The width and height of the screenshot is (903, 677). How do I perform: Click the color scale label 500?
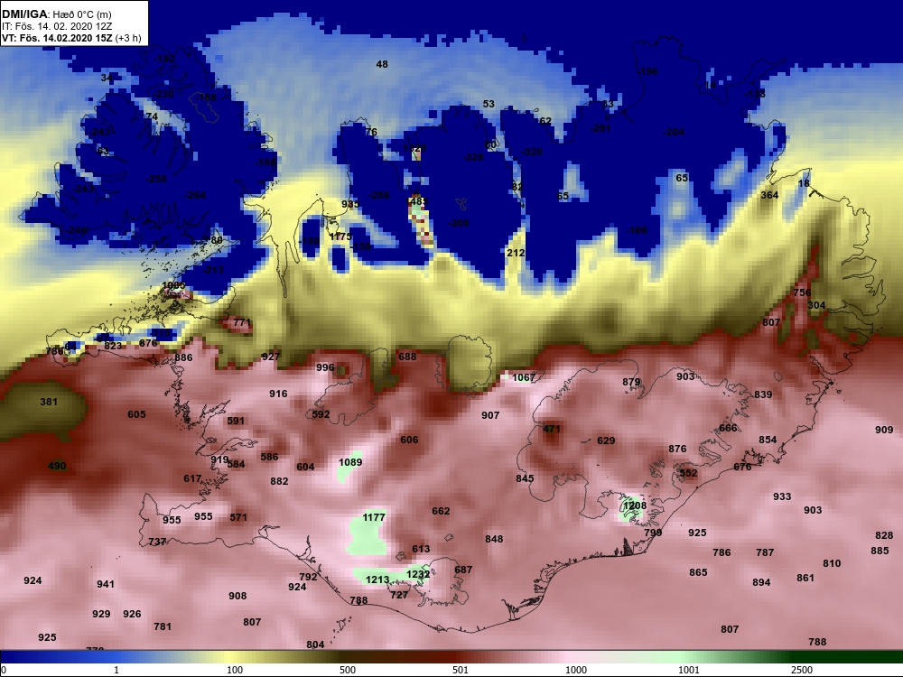[348, 670]
